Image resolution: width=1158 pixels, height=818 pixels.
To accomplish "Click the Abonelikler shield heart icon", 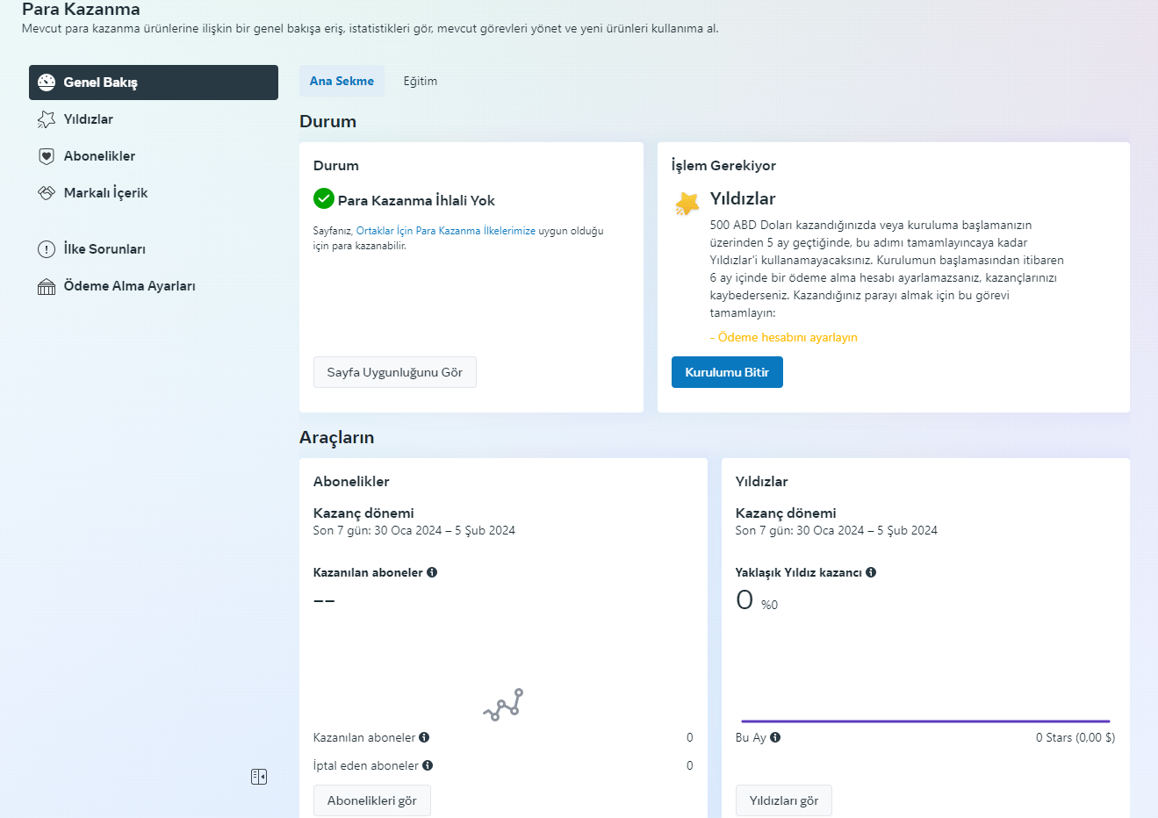I will click(47, 156).
